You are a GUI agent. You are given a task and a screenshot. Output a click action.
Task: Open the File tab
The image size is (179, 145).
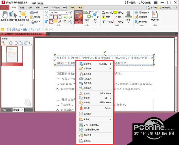5,8
